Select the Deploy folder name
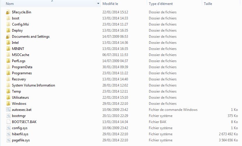242x146 pixels. click(17, 30)
